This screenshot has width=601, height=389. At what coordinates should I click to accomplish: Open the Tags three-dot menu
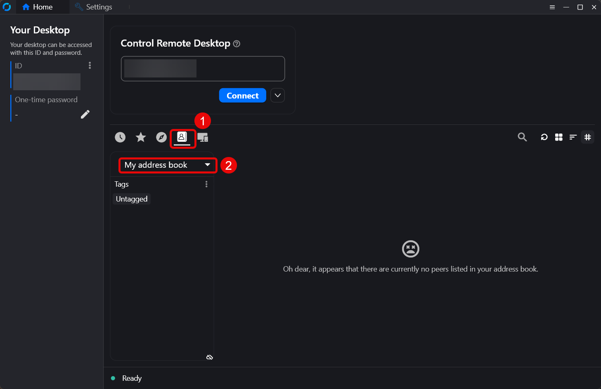click(206, 184)
